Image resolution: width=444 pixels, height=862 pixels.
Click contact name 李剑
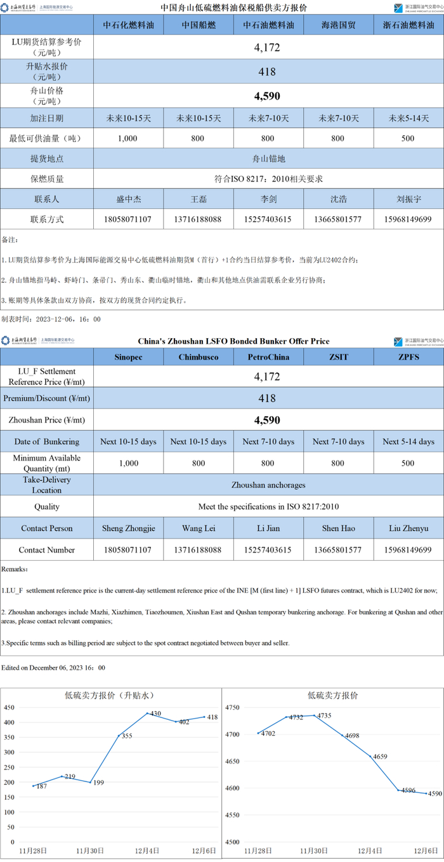pyautogui.click(x=268, y=199)
